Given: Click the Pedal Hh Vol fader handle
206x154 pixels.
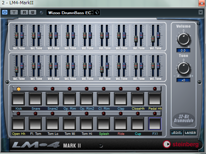Looking at the screenshot, I should click(x=153, y=39).
